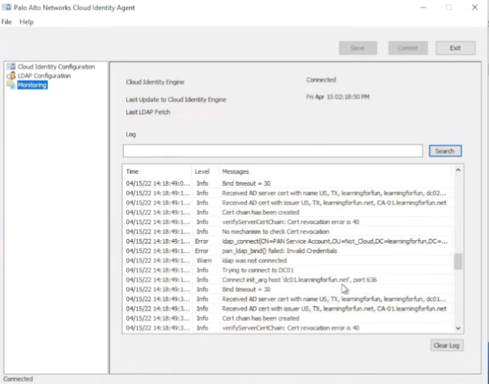This screenshot has height=384, width=489.
Task: Minimize the Cloud Identity Agent window
Action: (423, 7)
